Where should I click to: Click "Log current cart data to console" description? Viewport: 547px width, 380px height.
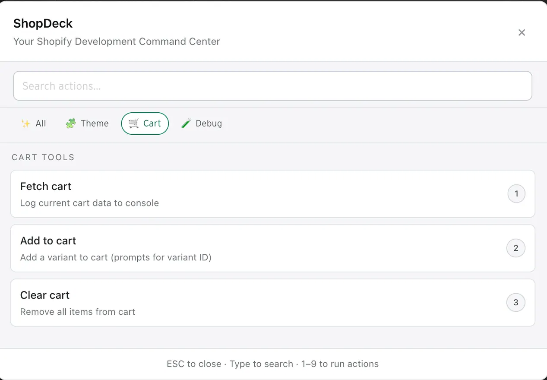pyautogui.click(x=89, y=203)
